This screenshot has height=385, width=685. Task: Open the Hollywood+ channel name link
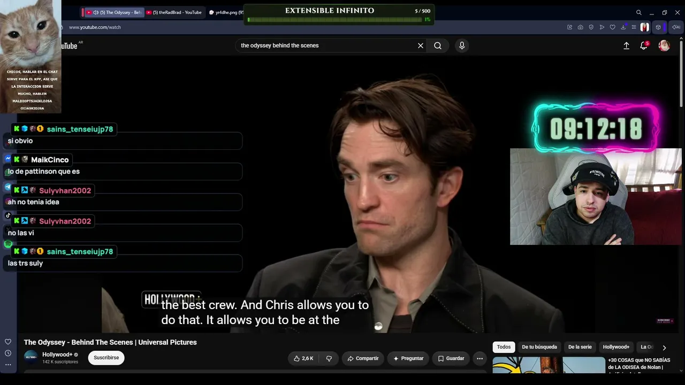(x=57, y=355)
